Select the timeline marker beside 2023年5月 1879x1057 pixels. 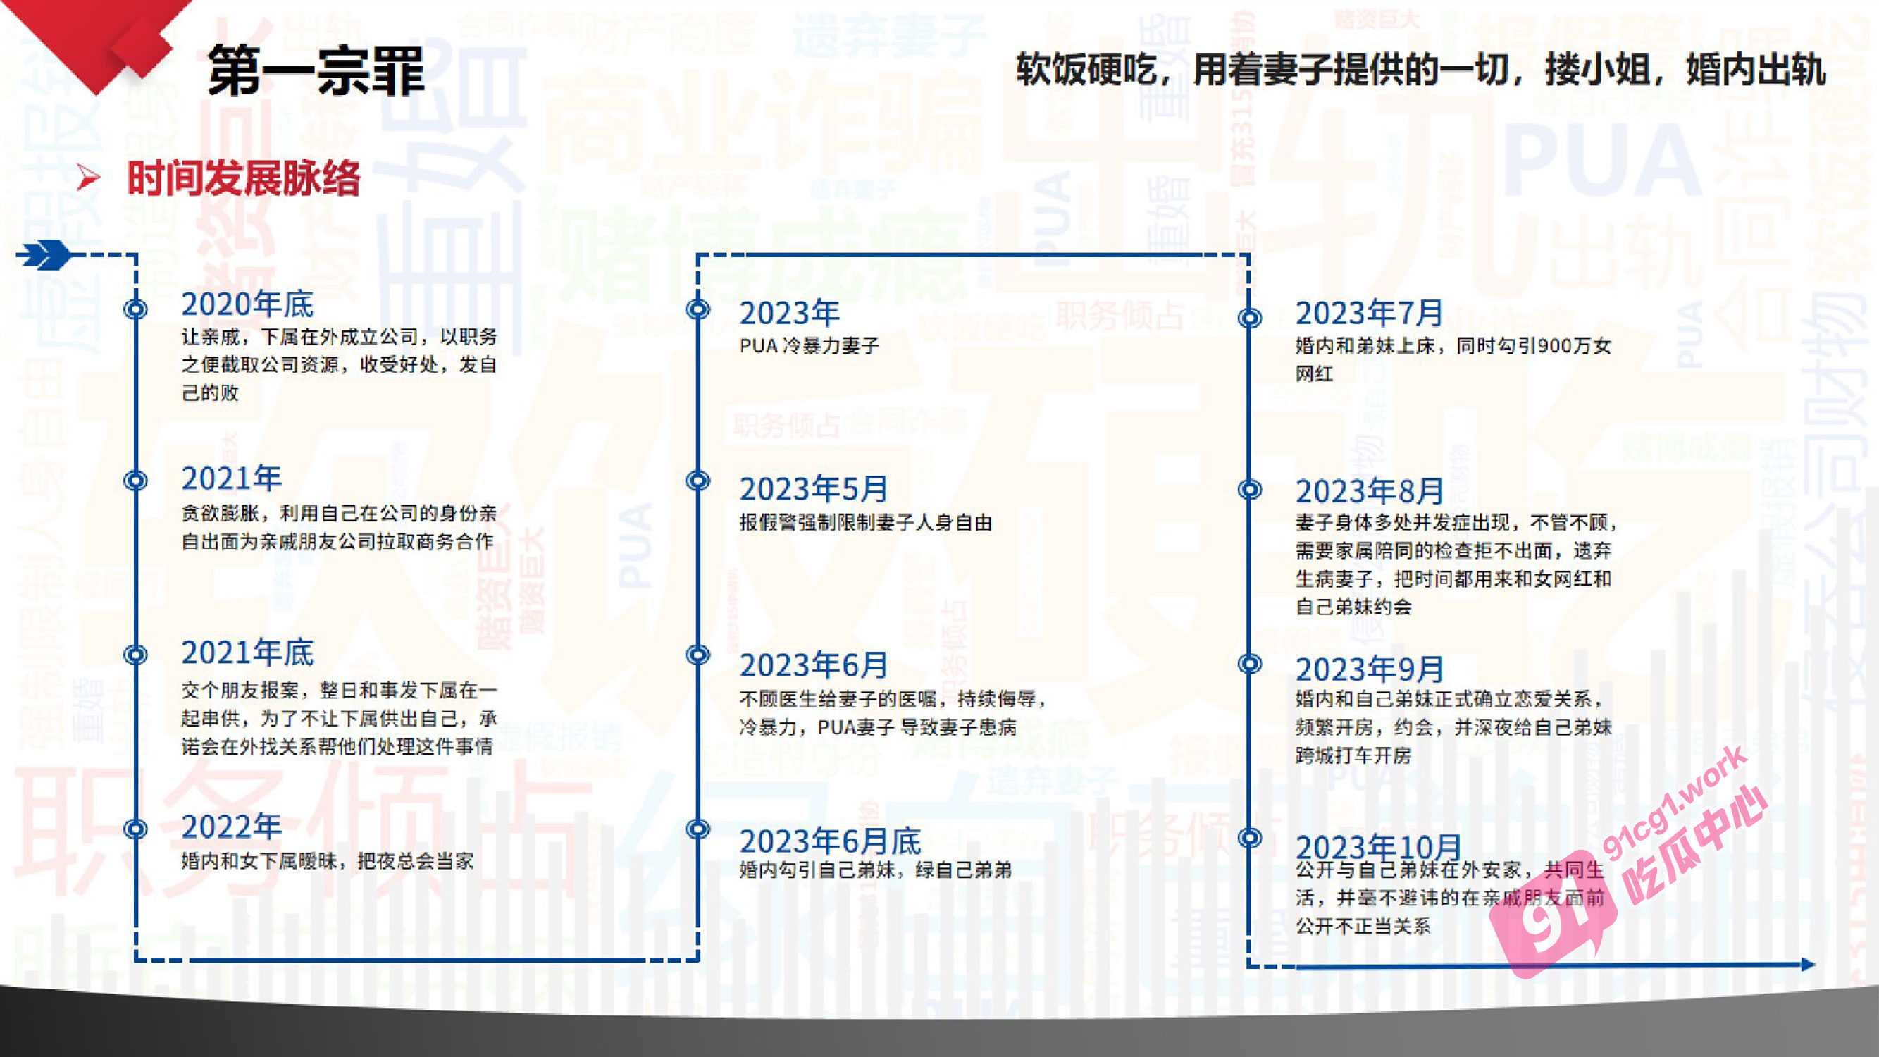click(x=698, y=481)
